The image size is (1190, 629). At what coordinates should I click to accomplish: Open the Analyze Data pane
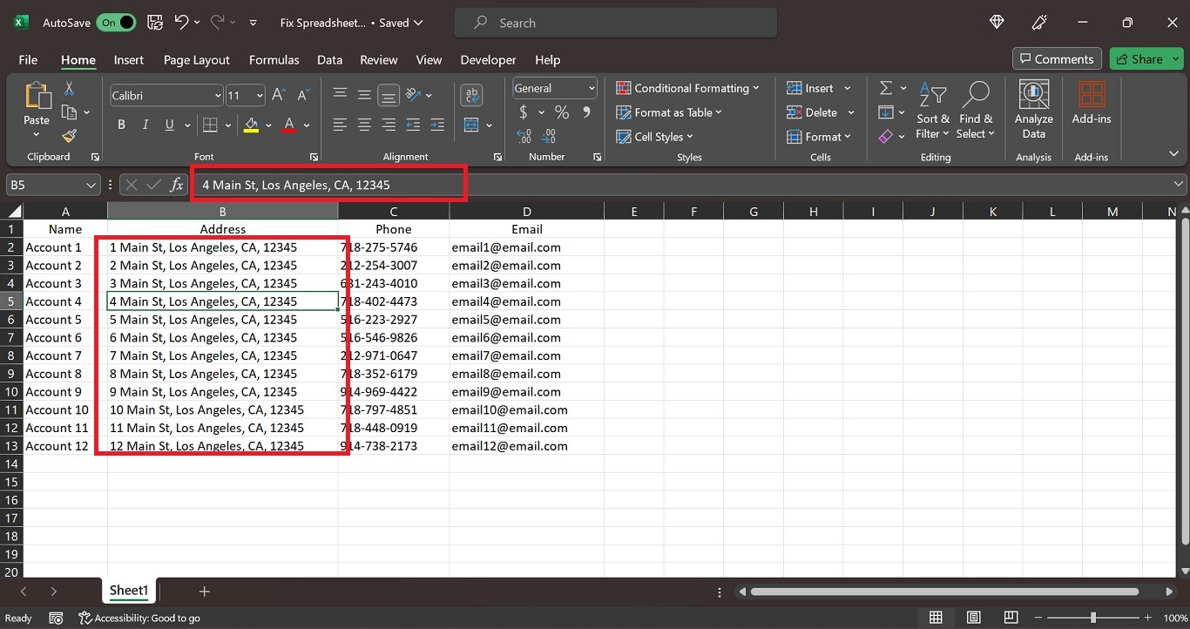click(1033, 109)
